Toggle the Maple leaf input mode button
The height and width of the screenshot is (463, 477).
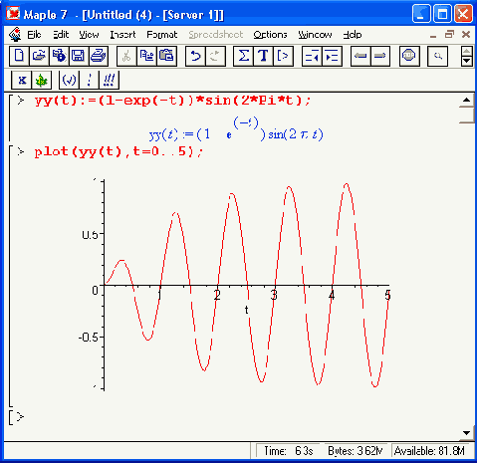[x=42, y=80]
